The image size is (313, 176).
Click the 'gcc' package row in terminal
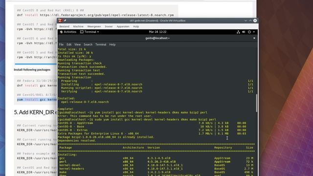pos(156,158)
